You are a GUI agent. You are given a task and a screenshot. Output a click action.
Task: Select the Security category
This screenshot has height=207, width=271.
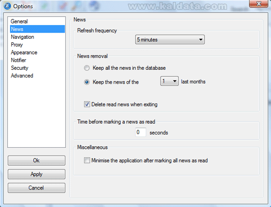point(19,68)
